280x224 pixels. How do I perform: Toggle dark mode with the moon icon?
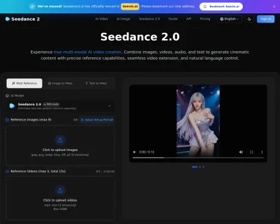tap(250, 19)
